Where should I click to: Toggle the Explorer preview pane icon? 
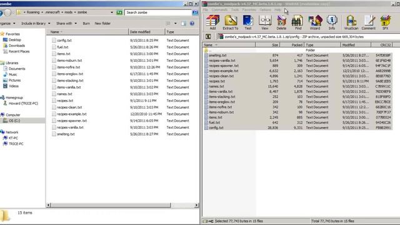[x=183, y=23]
